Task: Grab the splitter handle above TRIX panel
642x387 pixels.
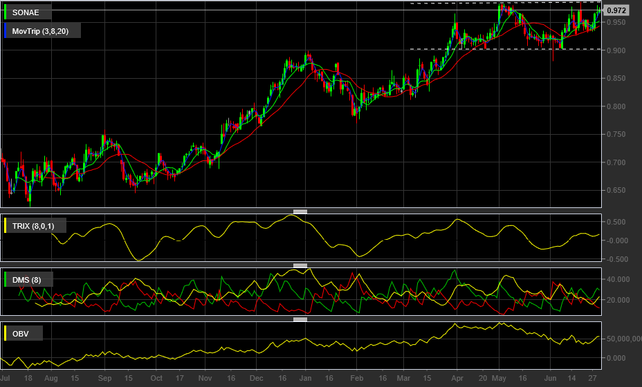Action: coord(300,211)
